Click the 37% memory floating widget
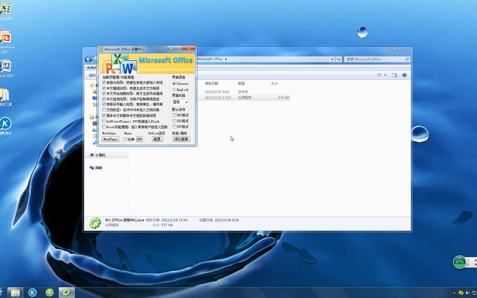This screenshot has width=477, height=298. tap(460, 262)
